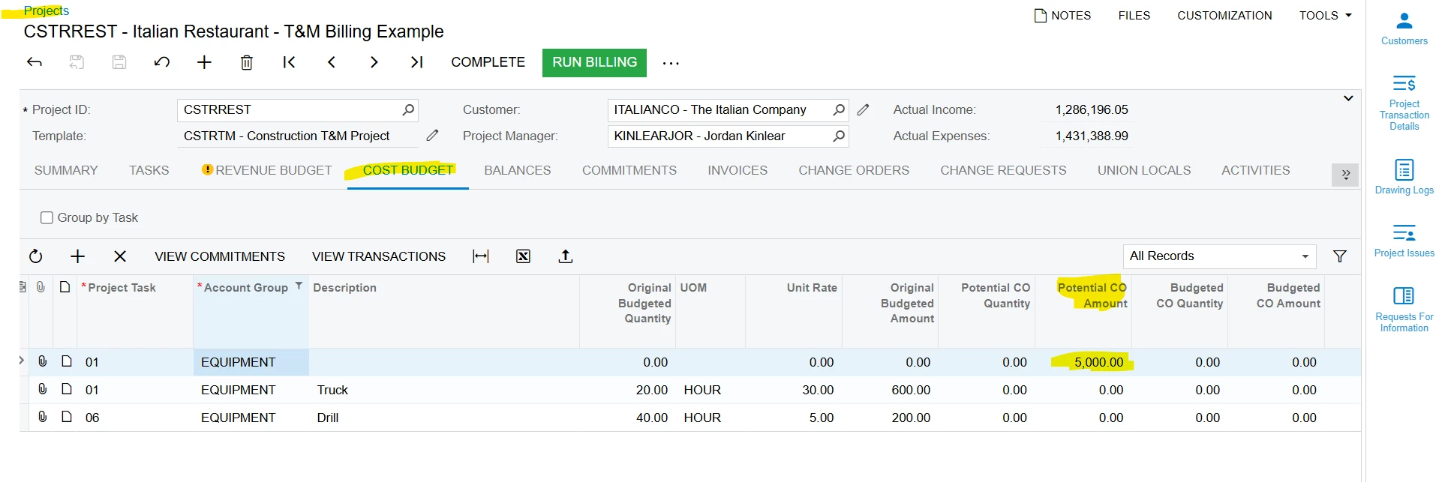Fit columns to grid width
Image resolution: width=1439 pixels, height=482 pixels.
481,256
